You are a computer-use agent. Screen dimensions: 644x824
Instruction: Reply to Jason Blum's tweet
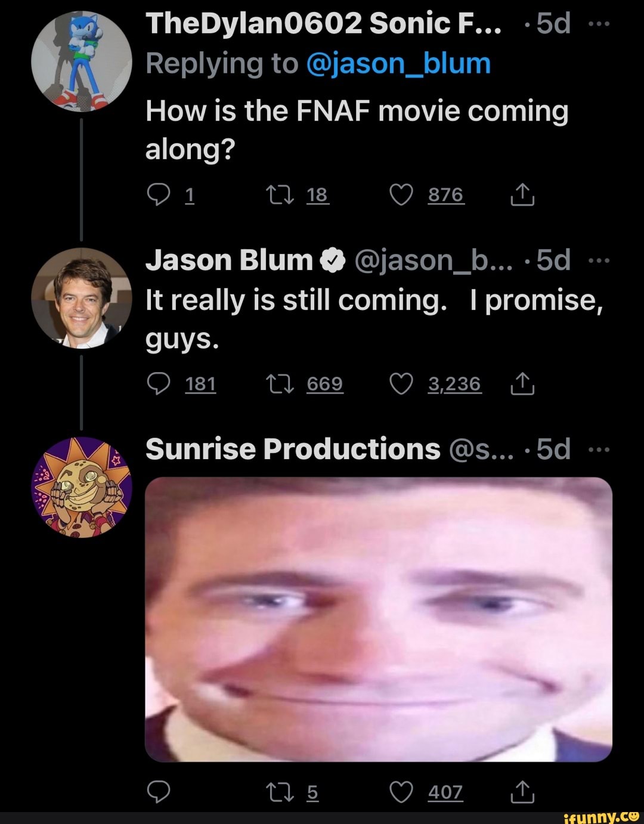[158, 384]
